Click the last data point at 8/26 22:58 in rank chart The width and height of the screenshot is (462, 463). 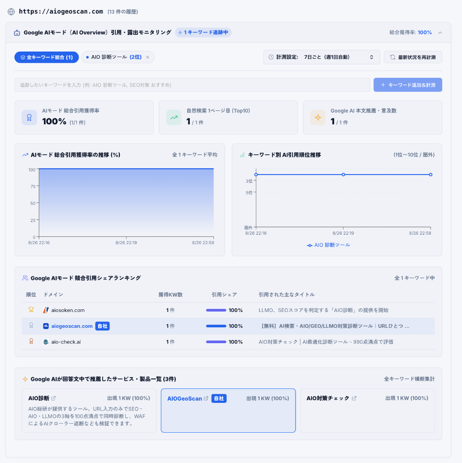[x=431, y=175]
